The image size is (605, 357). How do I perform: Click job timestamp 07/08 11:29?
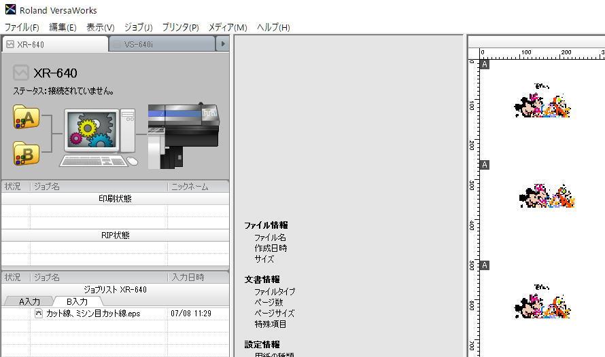[x=191, y=314]
